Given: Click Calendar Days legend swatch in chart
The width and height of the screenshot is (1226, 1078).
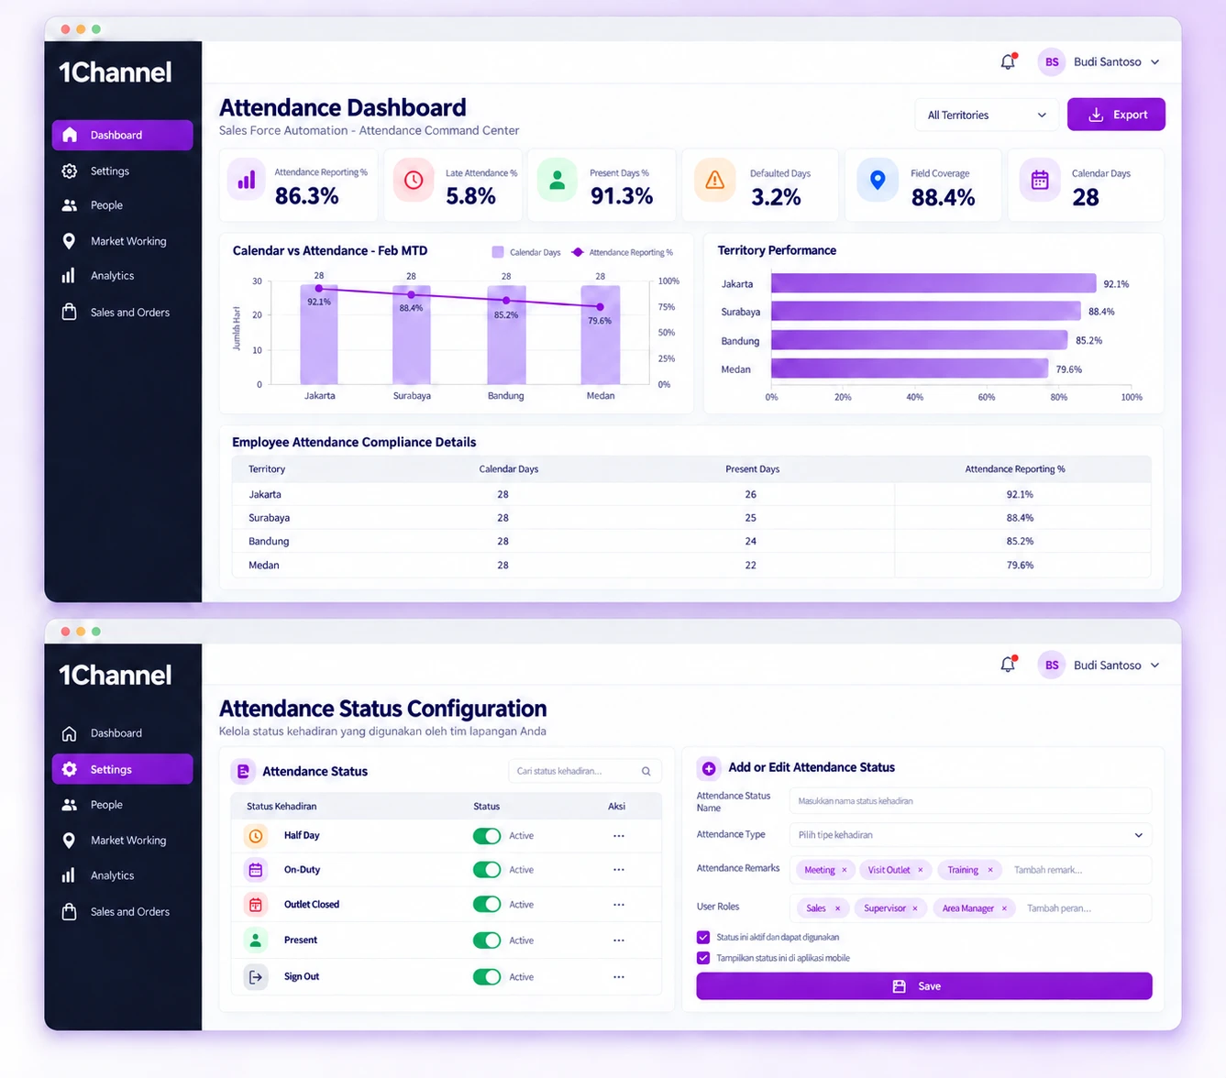Looking at the screenshot, I should 498,252.
